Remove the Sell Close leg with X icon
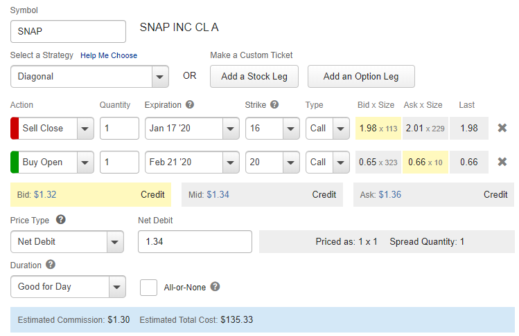The height and width of the screenshot is (336, 519). 502,128
